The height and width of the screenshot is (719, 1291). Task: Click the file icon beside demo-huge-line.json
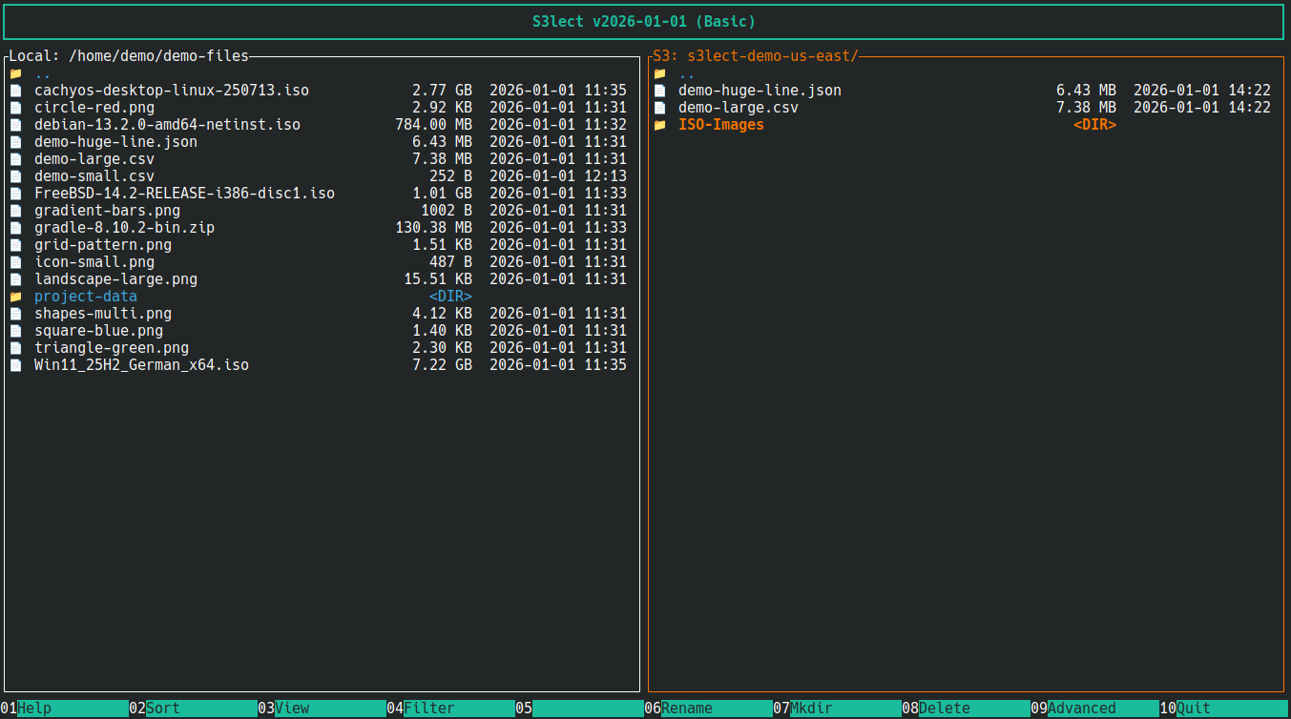click(x=15, y=141)
